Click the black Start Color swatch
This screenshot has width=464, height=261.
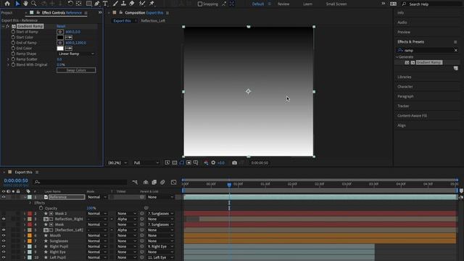coord(60,37)
